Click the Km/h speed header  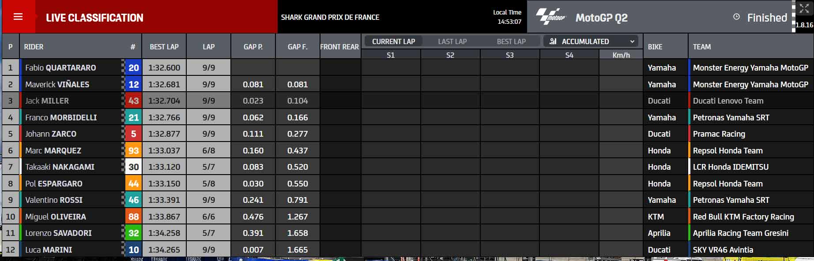(621, 55)
